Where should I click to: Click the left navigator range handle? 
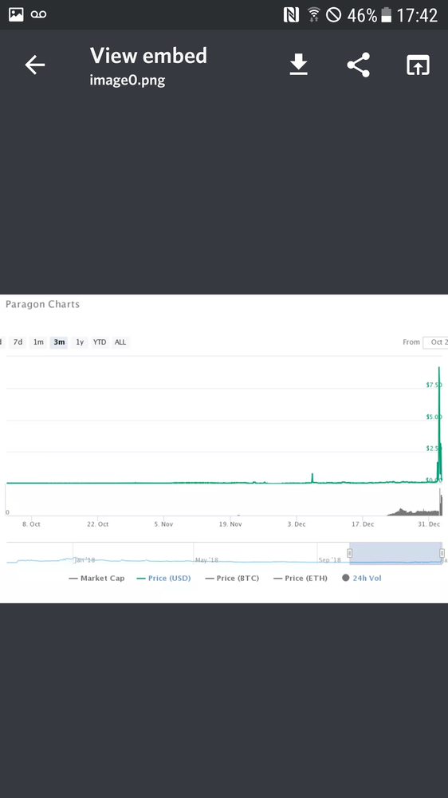(x=350, y=553)
